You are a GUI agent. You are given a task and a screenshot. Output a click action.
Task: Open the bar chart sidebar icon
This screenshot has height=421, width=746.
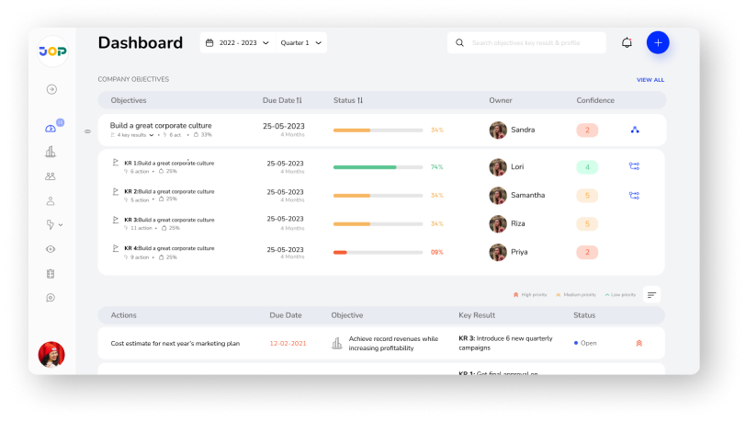point(51,152)
